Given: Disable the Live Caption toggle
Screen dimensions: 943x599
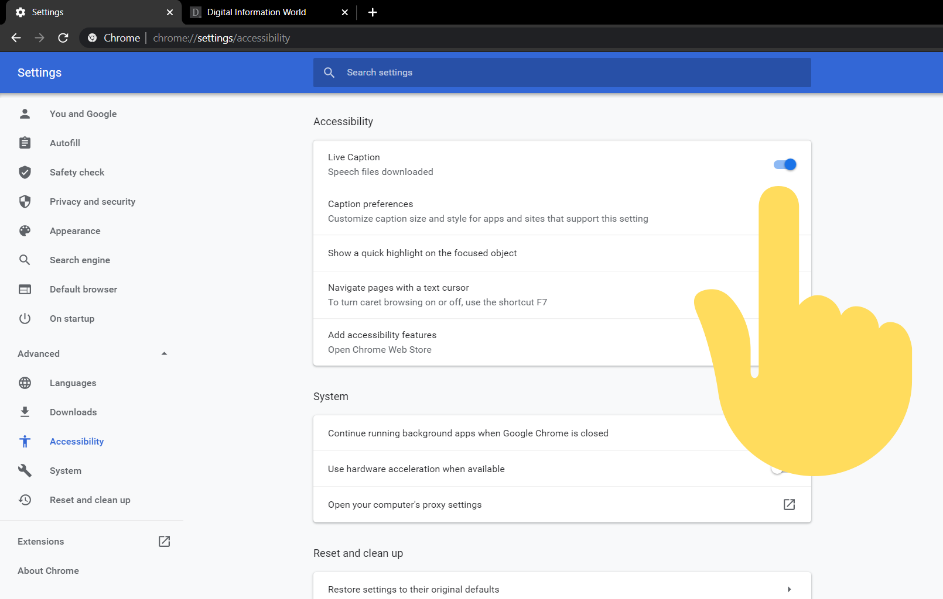Looking at the screenshot, I should coord(784,164).
